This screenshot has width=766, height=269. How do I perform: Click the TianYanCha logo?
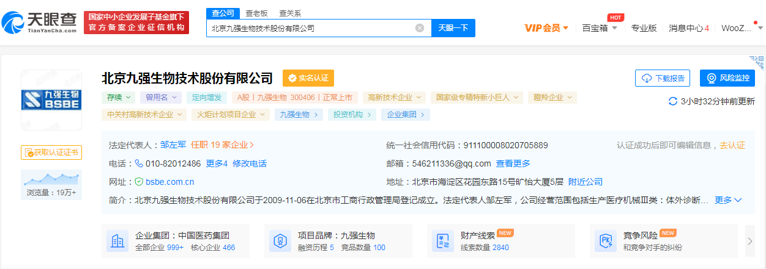[40, 23]
